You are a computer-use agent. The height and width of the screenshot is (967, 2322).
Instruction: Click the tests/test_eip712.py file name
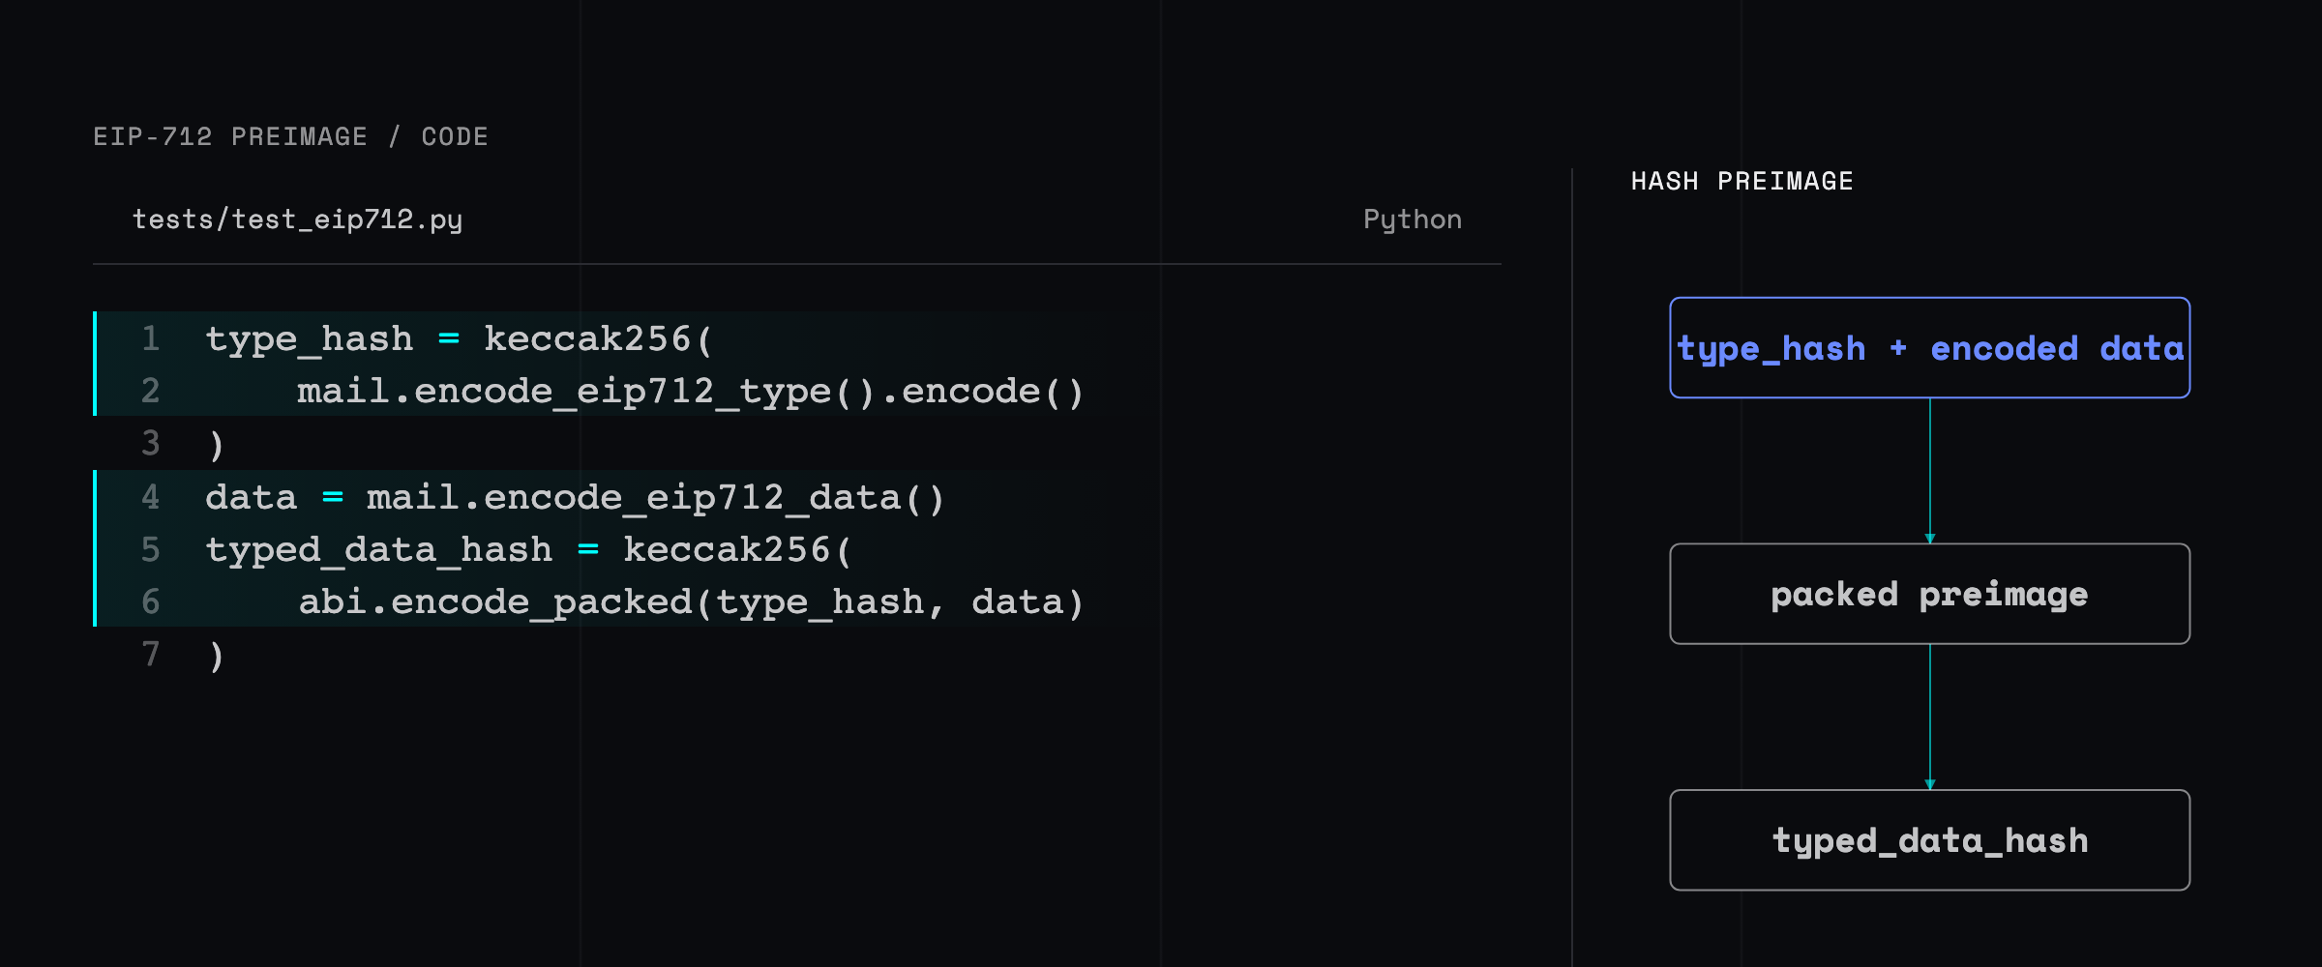tap(297, 220)
